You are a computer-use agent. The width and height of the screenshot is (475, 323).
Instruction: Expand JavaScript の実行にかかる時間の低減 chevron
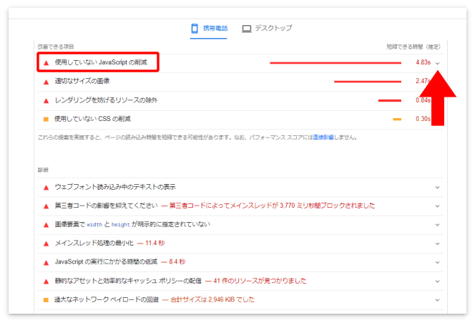click(437, 263)
